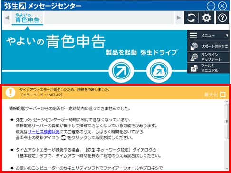Click the エラーコード：1602-02 text
The image size is (231, 173).
[41, 95]
